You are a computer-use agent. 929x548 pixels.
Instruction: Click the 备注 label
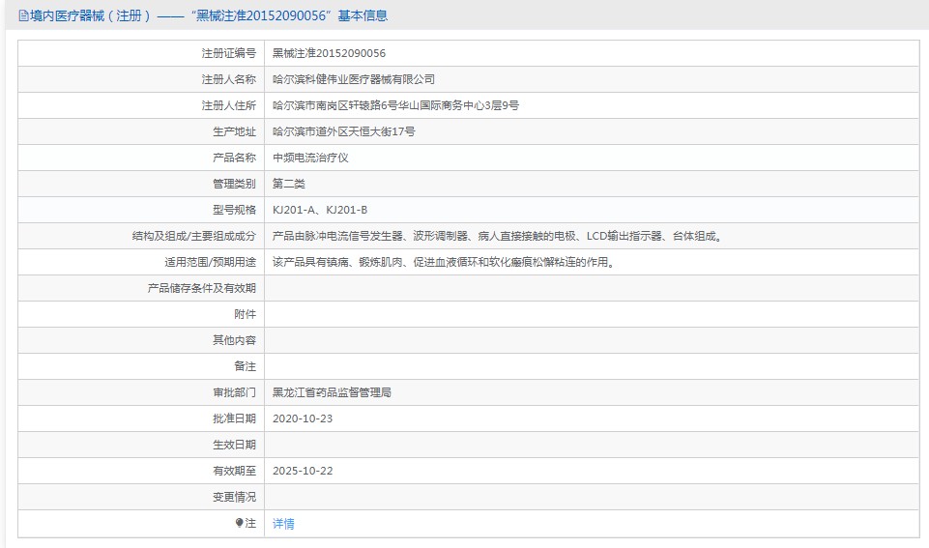tap(245, 366)
